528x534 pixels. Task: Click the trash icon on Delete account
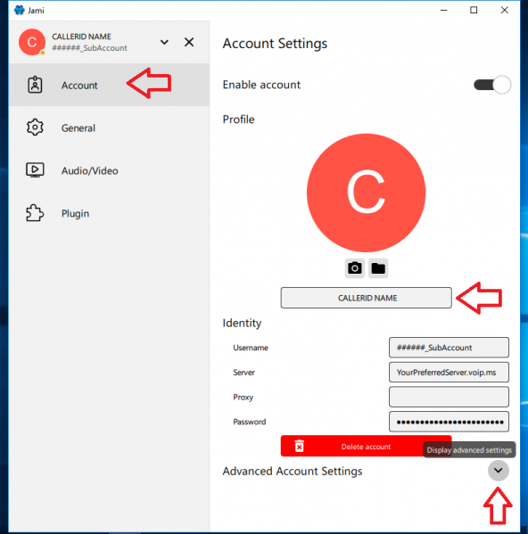click(299, 446)
